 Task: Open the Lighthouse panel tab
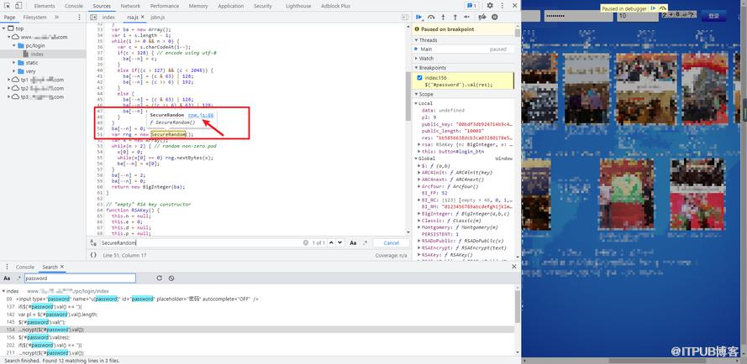298,6
